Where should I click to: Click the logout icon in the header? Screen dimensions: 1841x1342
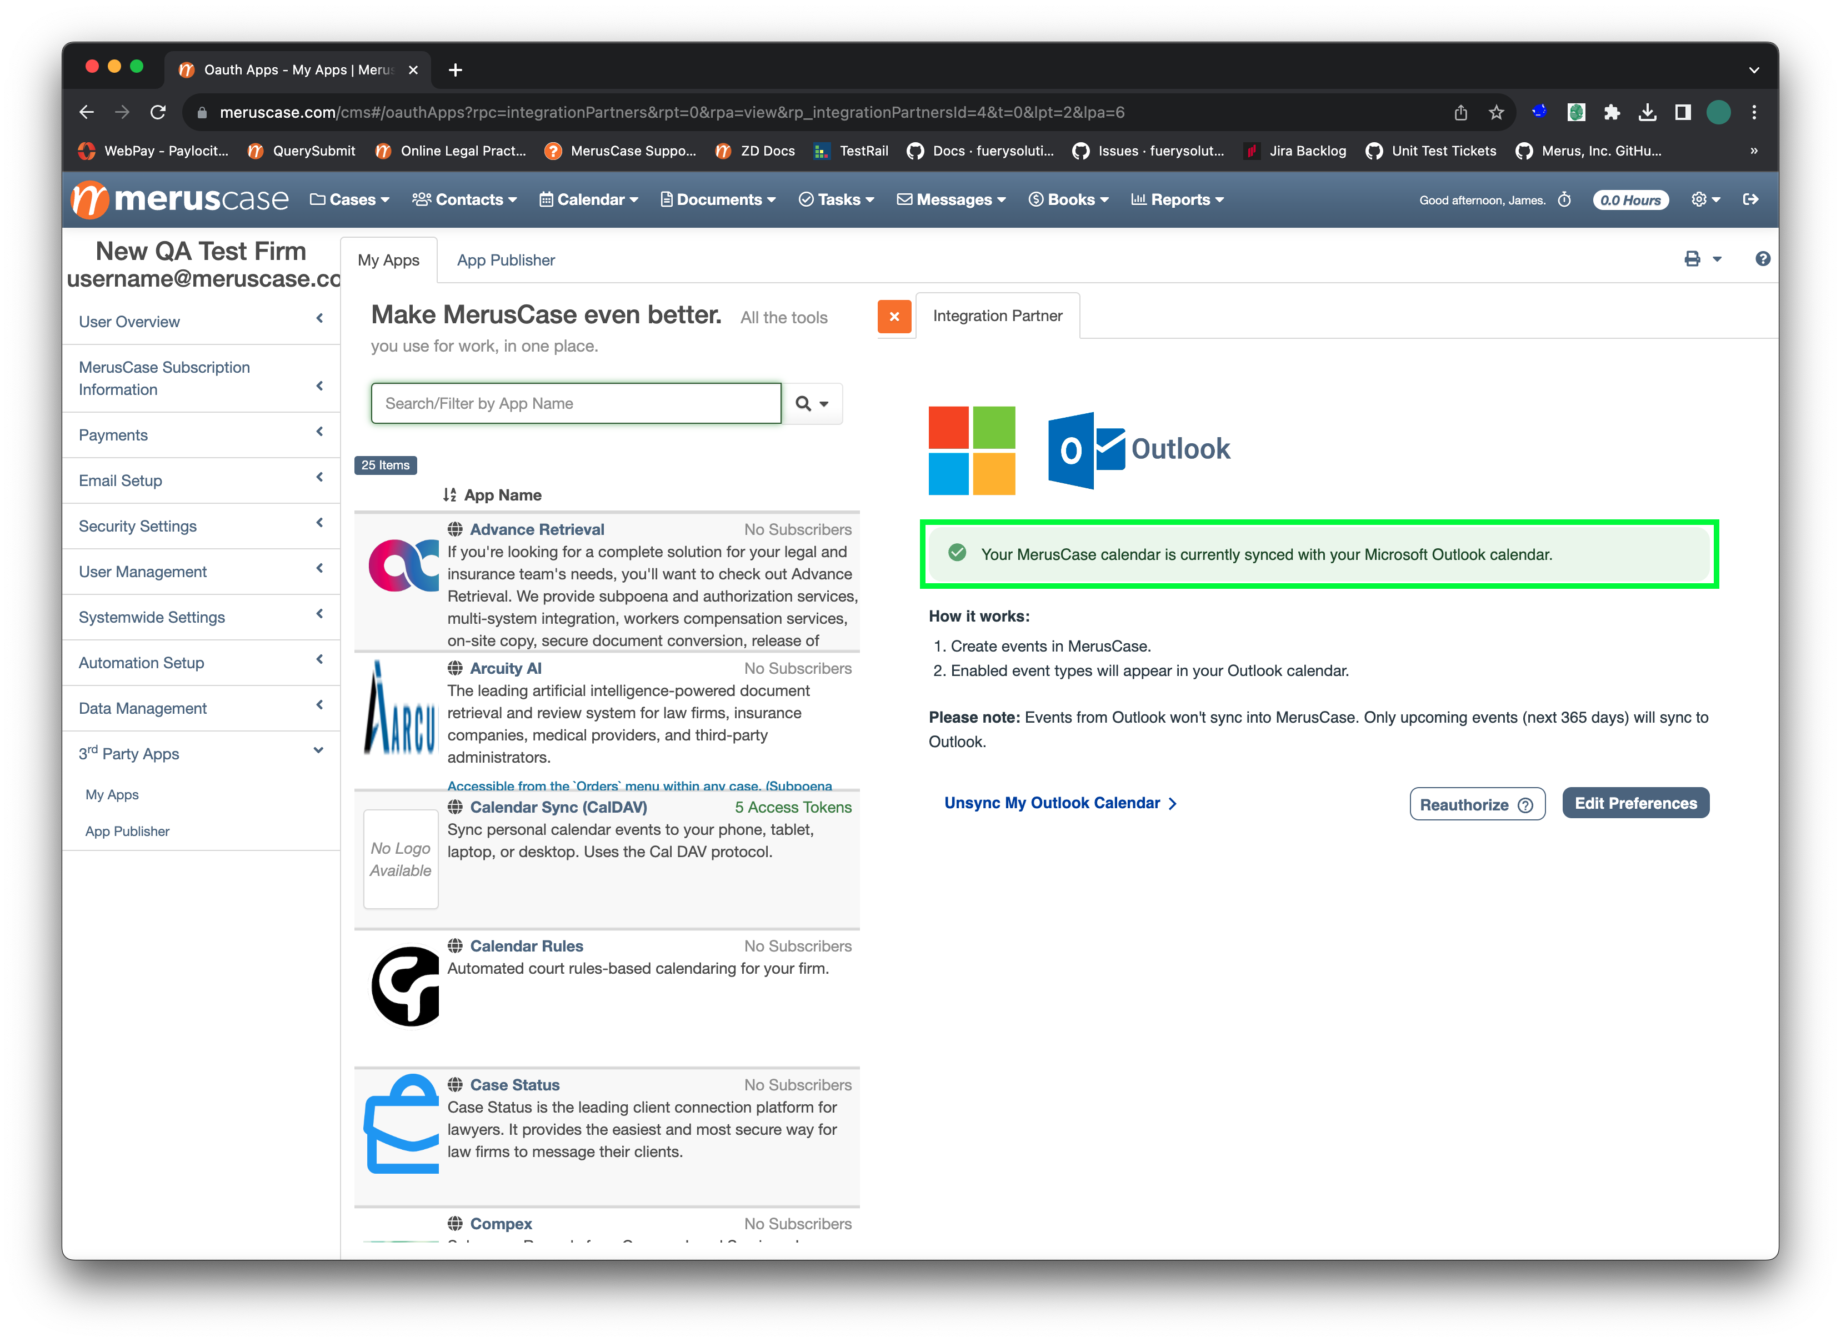(1751, 200)
